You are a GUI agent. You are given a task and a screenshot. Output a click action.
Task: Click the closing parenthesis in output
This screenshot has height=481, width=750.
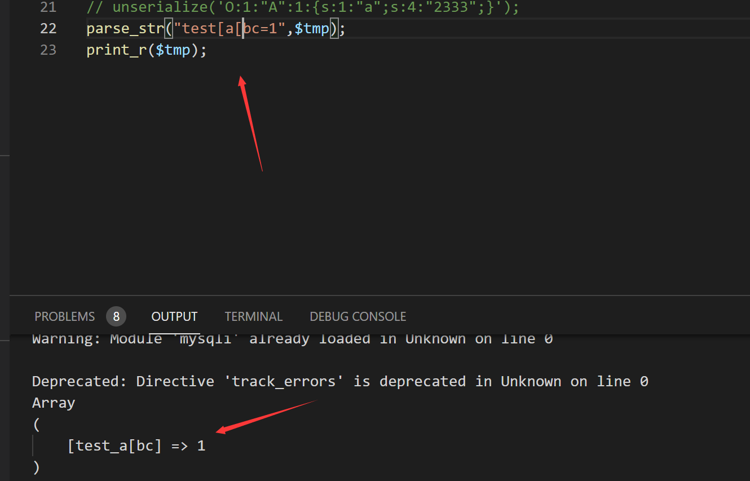pyautogui.click(x=37, y=467)
